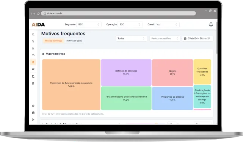243x142 pixels.
Task: Open the notifications bell
Action: click(211, 25)
